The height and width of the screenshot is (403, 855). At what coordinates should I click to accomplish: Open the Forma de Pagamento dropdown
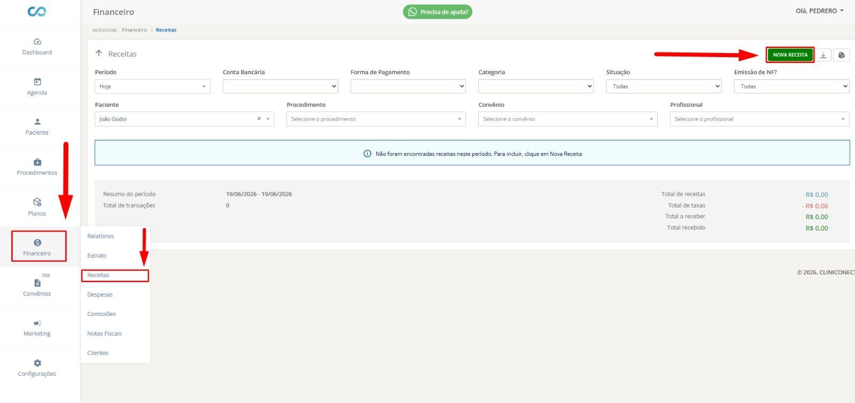[x=408, y=86]
